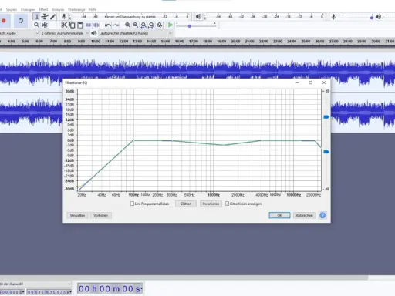Click the Undo arrow icon
This screenshot has height=296, width=395.
click(108, 25)
